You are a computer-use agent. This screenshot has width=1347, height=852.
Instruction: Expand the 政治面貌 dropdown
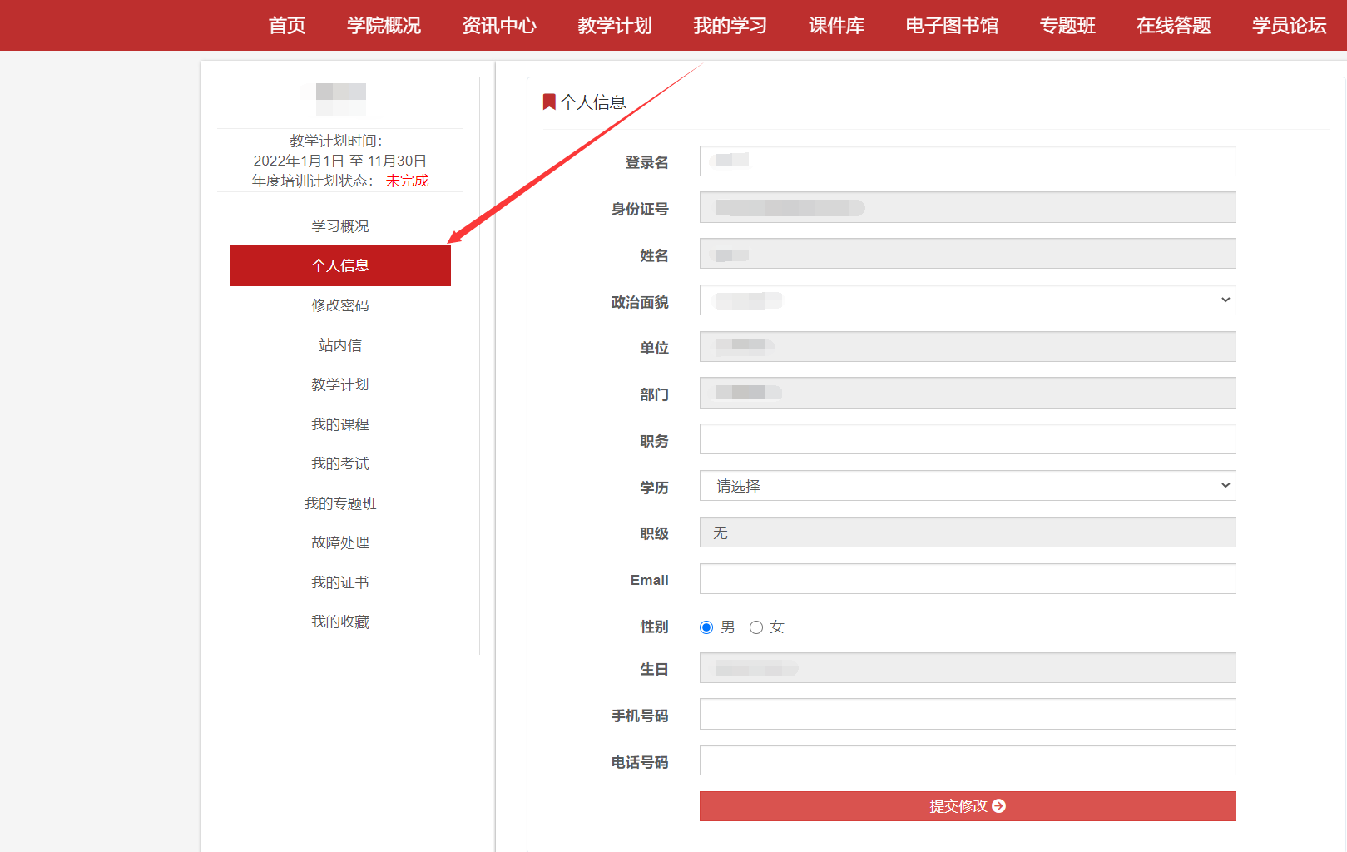coord(967,300)
